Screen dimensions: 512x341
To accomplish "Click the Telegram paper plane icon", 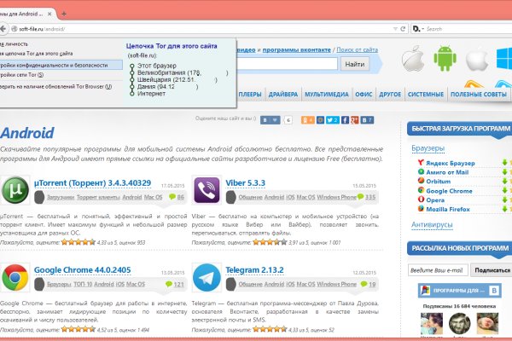I will [x=207, y=277].
